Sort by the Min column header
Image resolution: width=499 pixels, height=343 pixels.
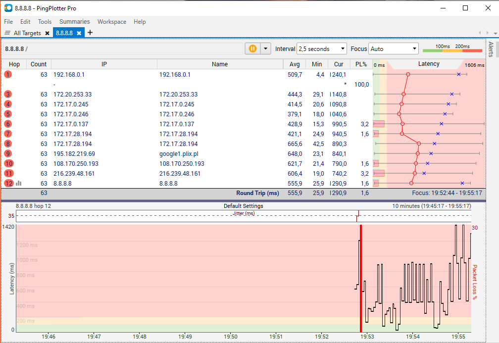point(317,64)
